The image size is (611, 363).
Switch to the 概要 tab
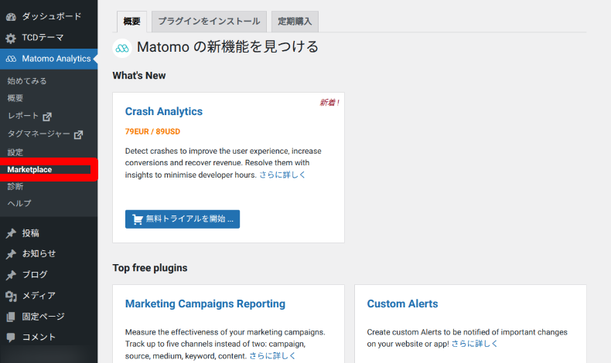pos(131,22)
